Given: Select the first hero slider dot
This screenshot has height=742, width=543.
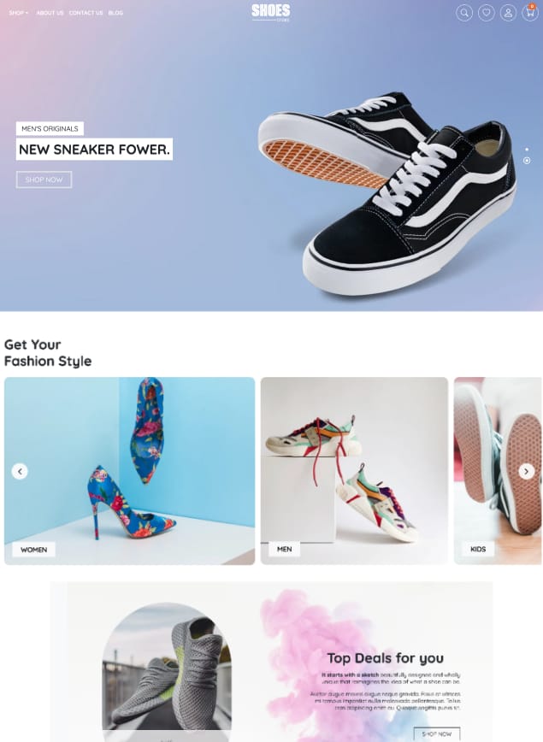Looking at the screenshot, I should click(527, 149).
